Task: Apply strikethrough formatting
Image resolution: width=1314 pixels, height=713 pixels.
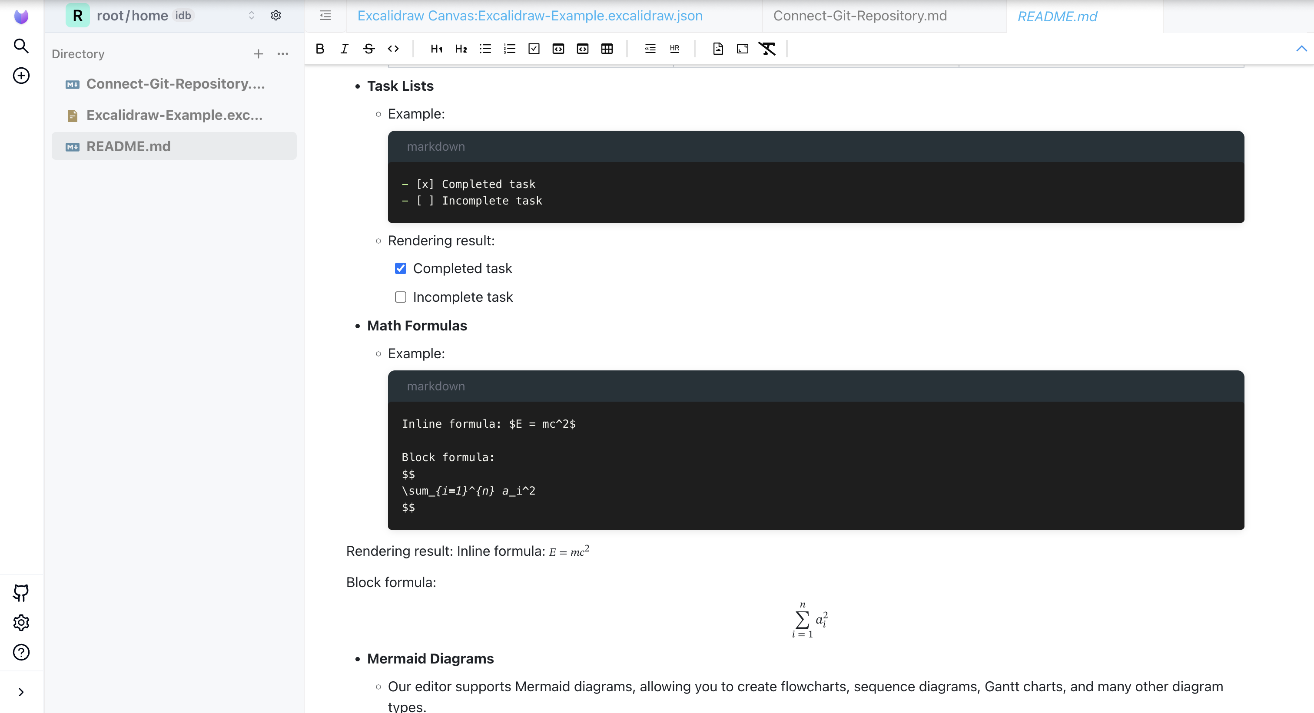Action: coord(369,49)
